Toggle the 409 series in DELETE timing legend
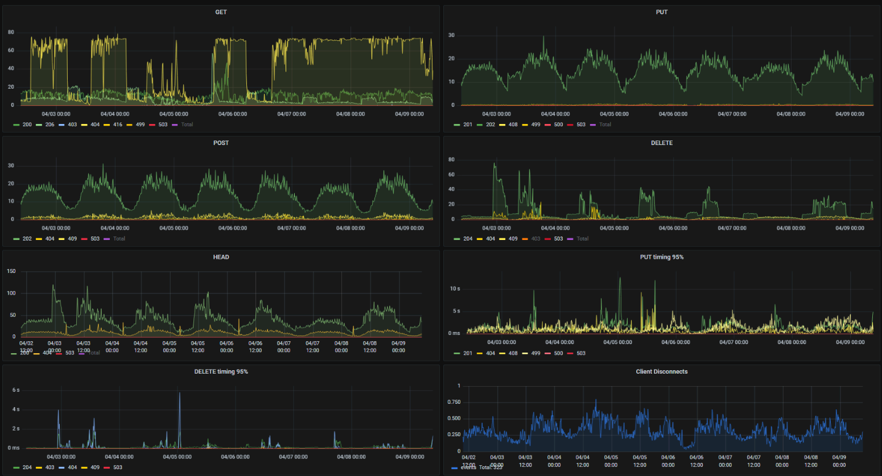 tap(95, 467)
